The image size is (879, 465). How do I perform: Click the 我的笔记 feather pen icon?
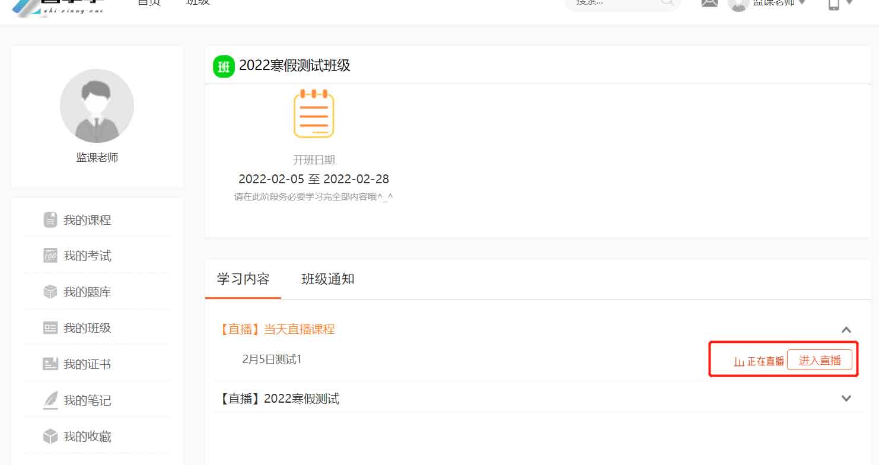pyautogui.click(x=50, y=400)
